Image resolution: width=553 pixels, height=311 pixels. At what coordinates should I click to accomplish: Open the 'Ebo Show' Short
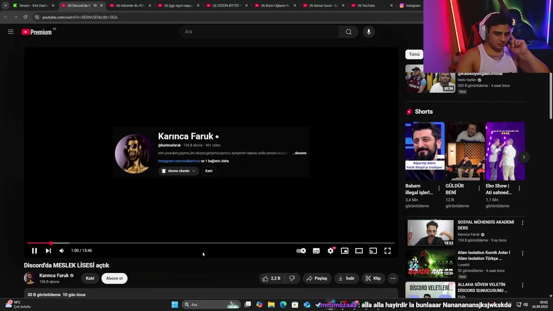pyautogui.click(x=505, y=151)
